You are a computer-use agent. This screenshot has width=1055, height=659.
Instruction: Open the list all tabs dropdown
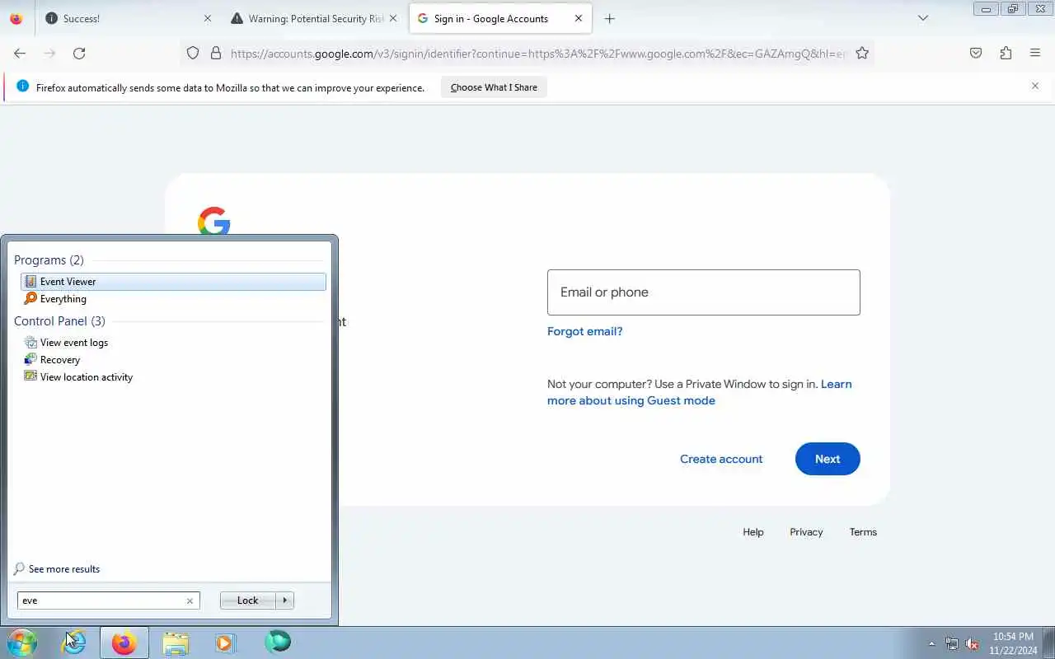(x=923, y=18)
